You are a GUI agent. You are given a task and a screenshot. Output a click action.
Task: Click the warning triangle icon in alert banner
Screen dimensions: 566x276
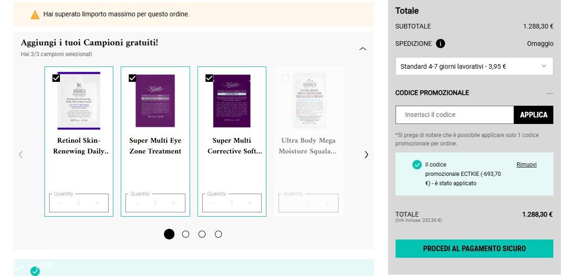click(35, 15)
